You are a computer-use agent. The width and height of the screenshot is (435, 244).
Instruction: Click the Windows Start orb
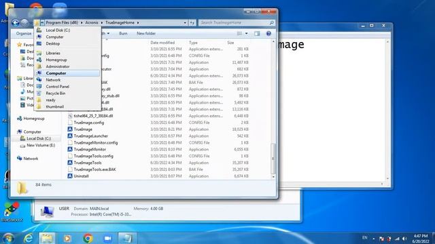point(8,238)
